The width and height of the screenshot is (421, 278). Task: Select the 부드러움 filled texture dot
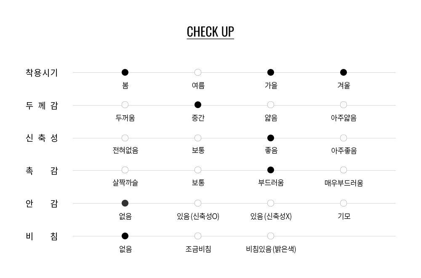[271, 170]
